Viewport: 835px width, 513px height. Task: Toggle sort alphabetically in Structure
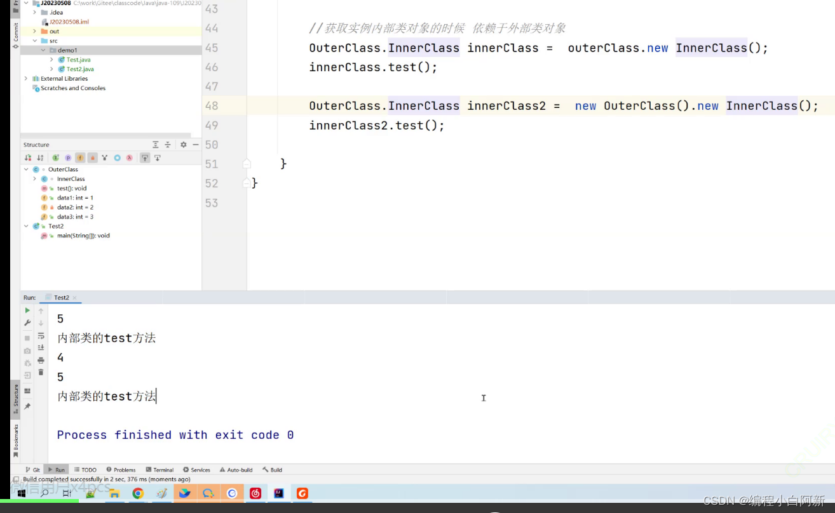(40, 157)
